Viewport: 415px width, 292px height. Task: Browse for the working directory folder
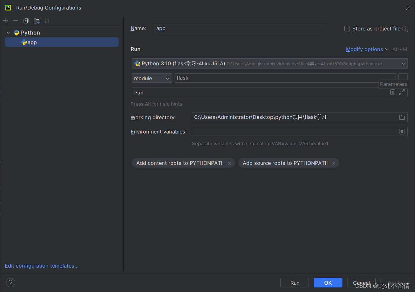pyautogui.click(x=402, y=117)
